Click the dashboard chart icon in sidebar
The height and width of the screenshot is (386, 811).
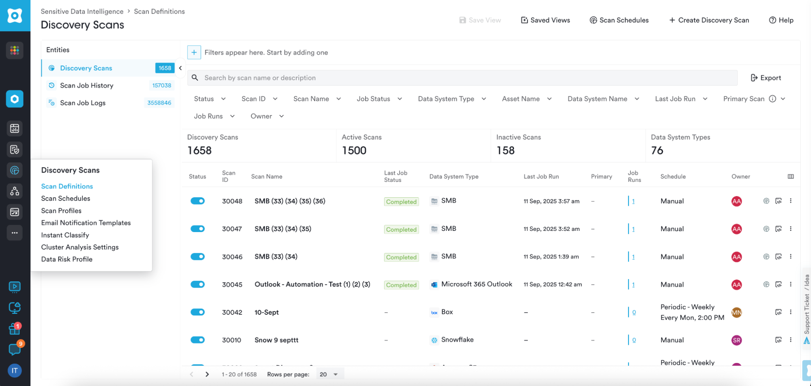tap(15, 128)
